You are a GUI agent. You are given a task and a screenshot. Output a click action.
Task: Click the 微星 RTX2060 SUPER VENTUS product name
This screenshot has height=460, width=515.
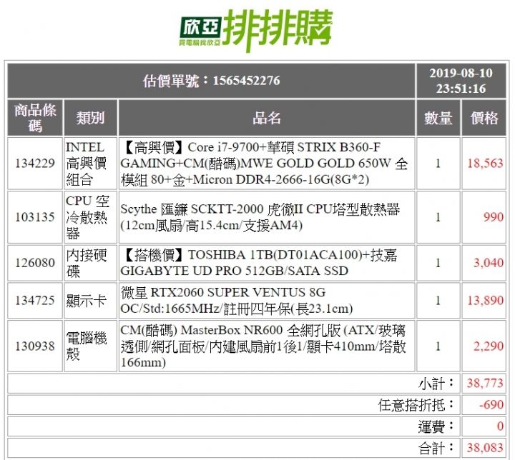[x=237, y=301]
